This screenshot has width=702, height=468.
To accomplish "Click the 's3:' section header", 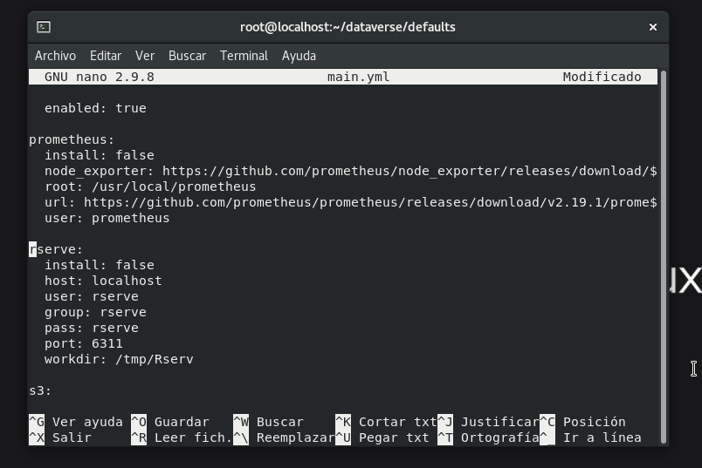I will pos(40,390).
